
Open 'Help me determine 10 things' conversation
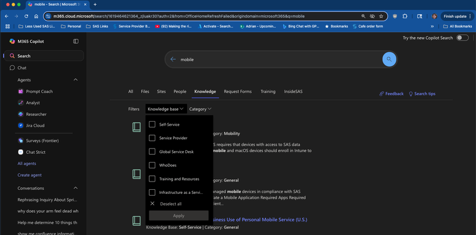coord(47,222)
